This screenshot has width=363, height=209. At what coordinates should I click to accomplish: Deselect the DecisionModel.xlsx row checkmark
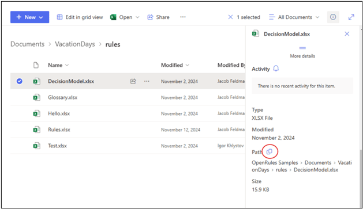coord(20,81)
